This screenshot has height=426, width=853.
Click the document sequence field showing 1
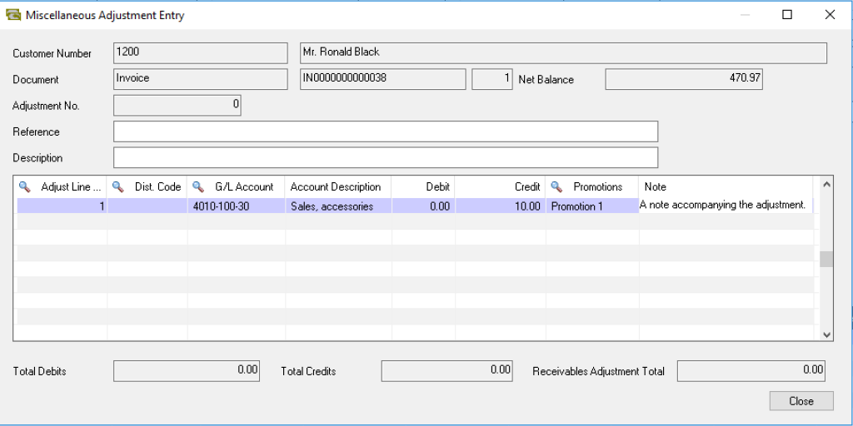[492, 79]
